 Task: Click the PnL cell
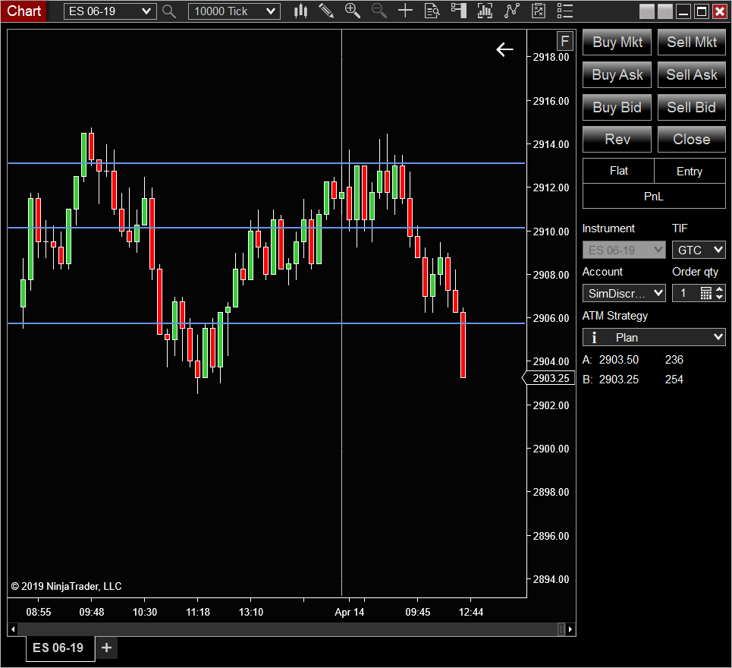point(654,196)
